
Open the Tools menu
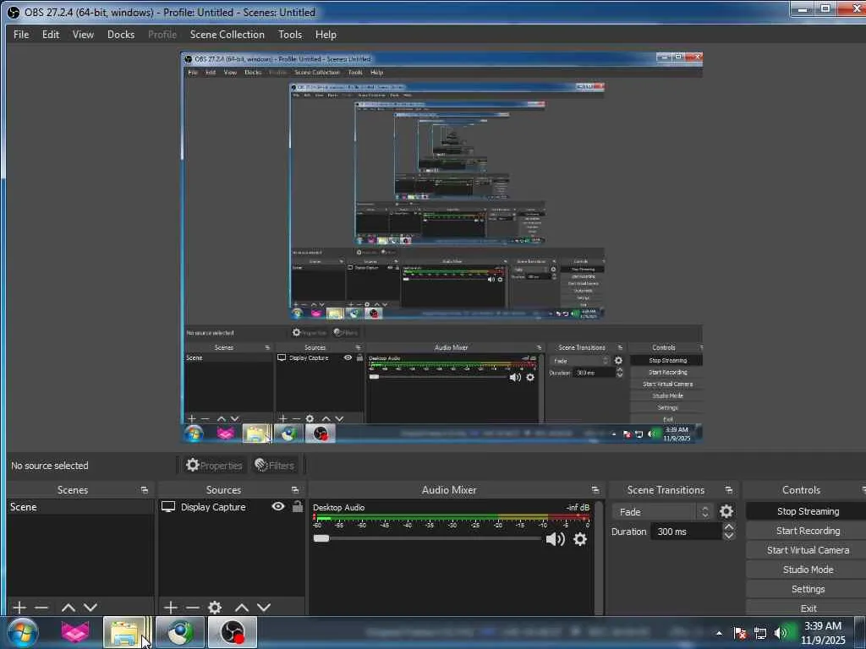290,34
